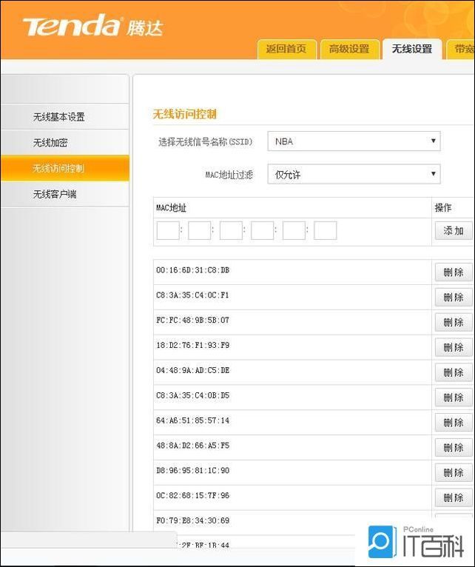
Task: Click the 添加 button
Action: point(454,230)
